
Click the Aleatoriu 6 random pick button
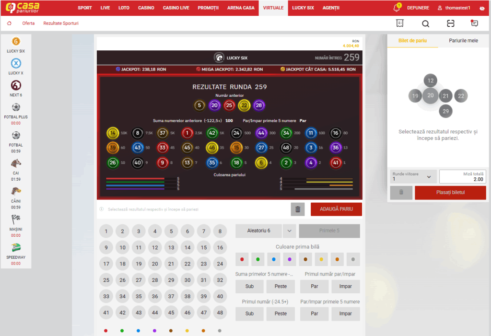(258, 231)
